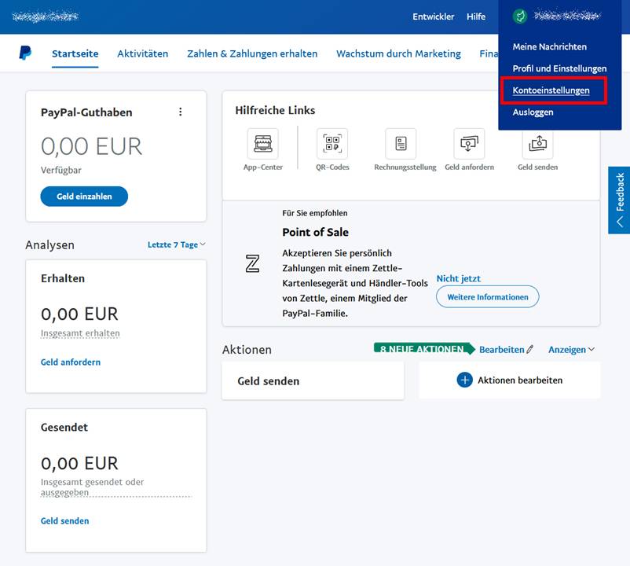630x566 pixels.
Task: Click the Geld anfordern icon in Hilfreiche Links
Action: [469, 144]
